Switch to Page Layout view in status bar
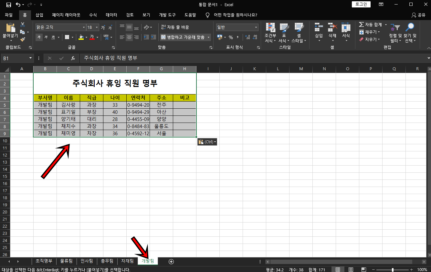The width and height of the screenshot is (431, 272). click(x=351, y=269)
